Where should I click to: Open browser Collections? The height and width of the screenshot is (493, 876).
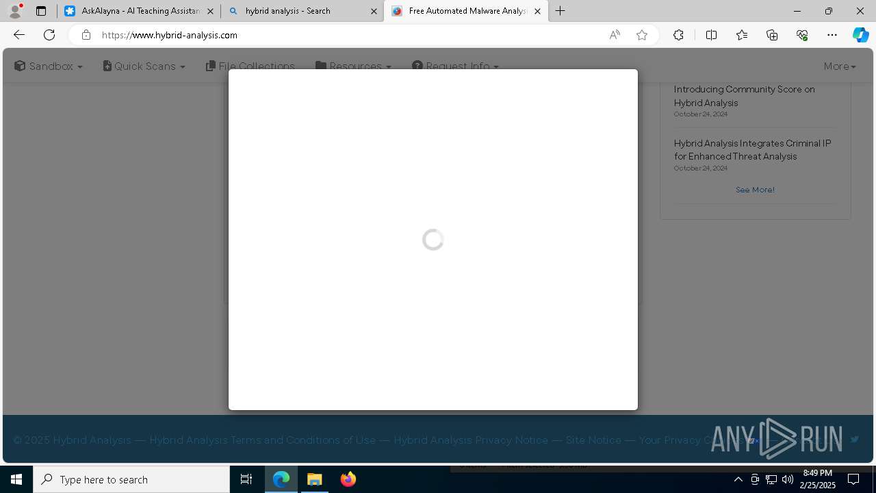[772, 35]
